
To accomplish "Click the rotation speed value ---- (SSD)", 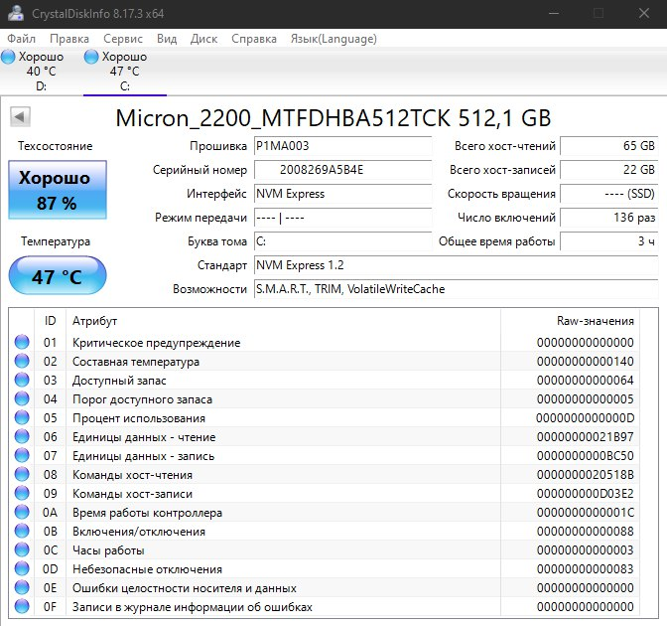I will click(x=609, y=194).
